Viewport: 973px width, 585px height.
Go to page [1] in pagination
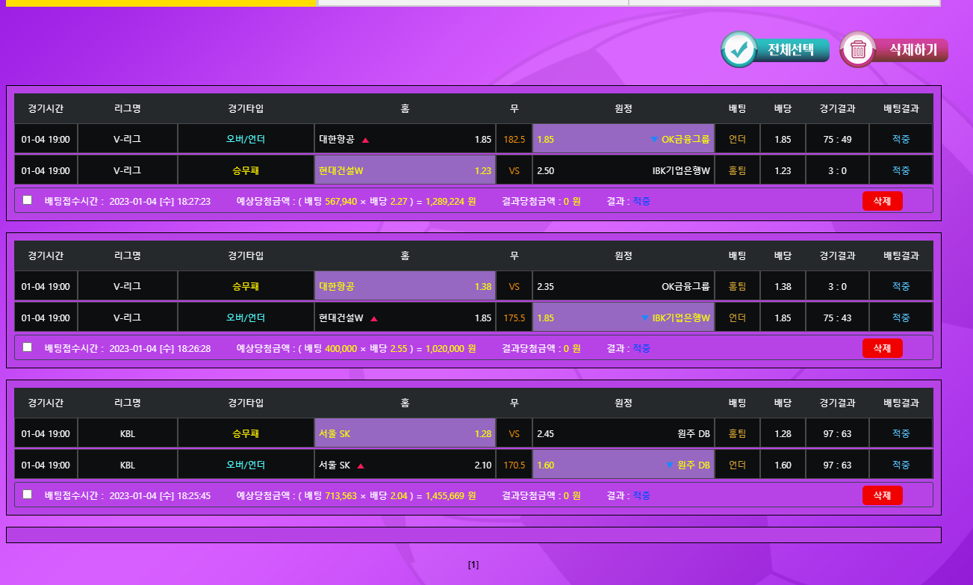[x=473, y=565]
